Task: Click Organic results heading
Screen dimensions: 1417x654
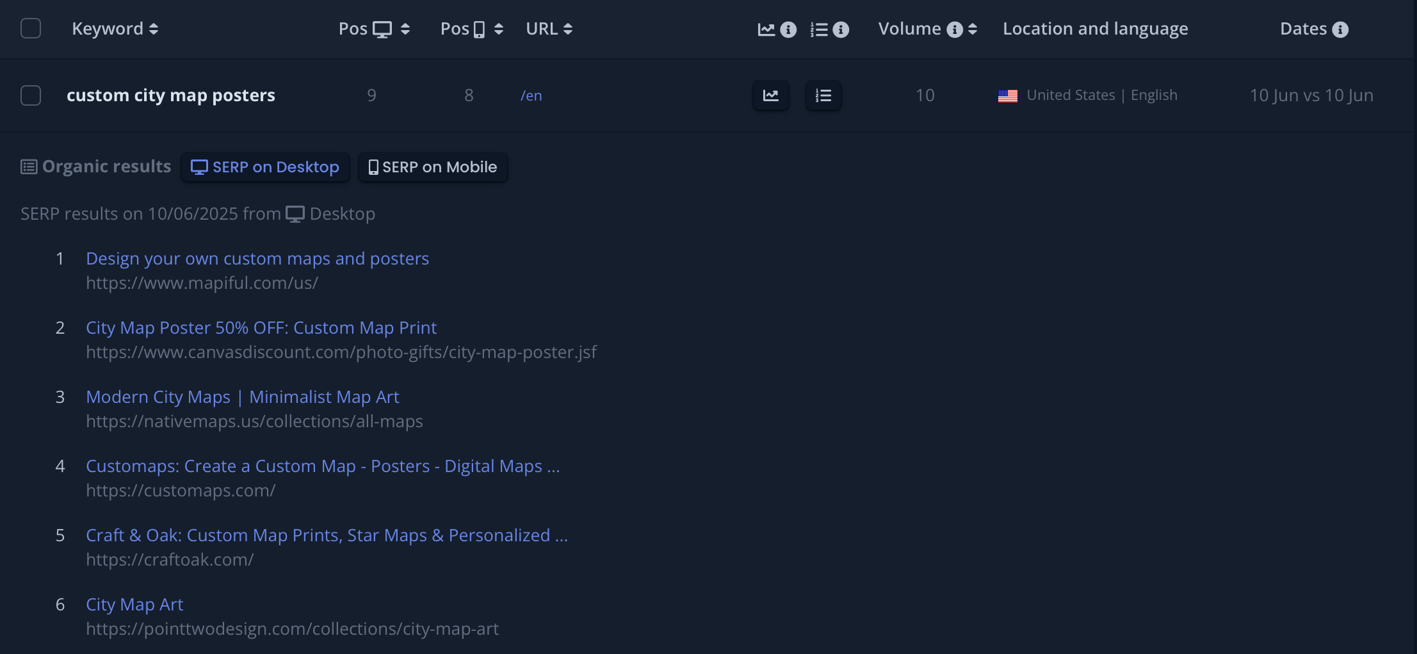Action: pyautogui.click(x=107, y=167)
